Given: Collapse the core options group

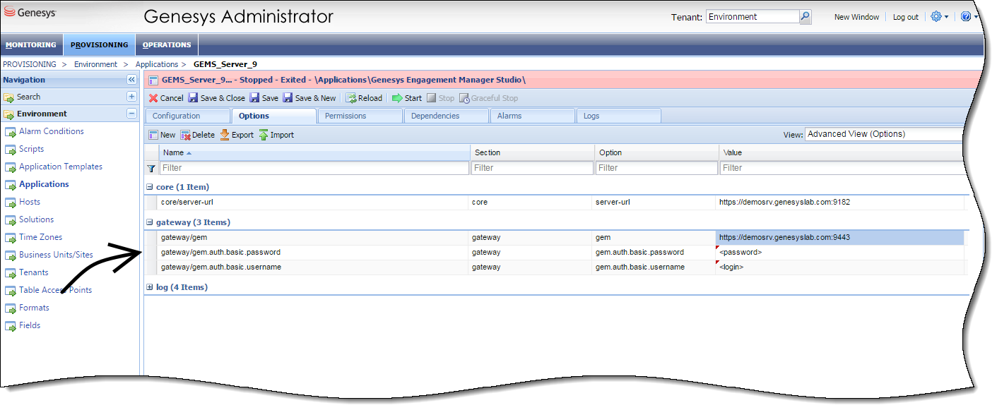Looking at the screenshot, I should (x=149, y=187).
